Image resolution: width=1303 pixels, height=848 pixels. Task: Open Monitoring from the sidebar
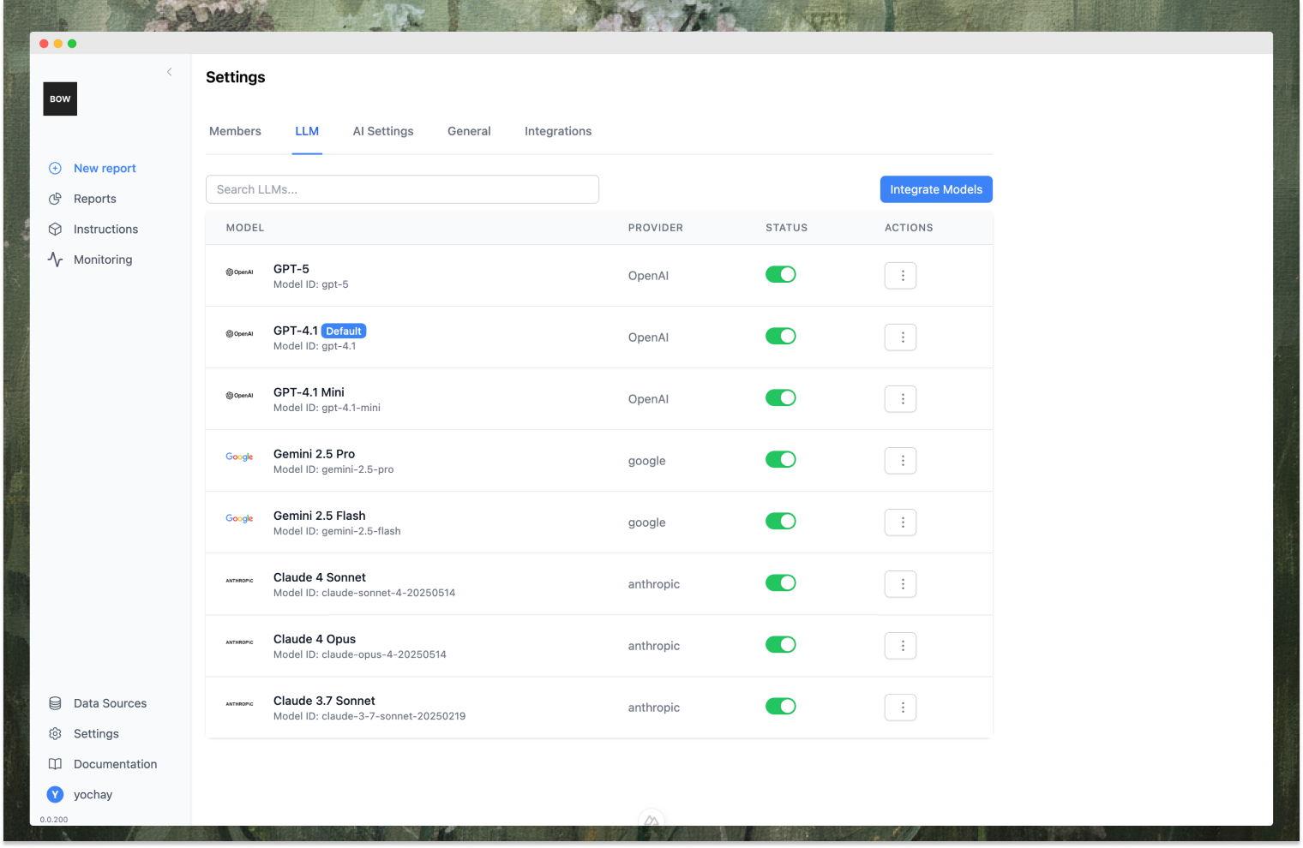[103, 260]
